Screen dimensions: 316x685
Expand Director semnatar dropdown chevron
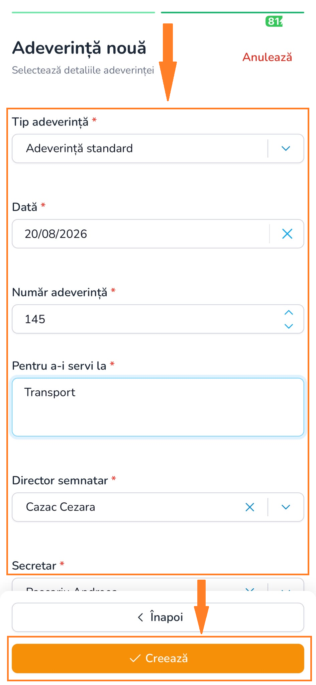pos(286,507)
